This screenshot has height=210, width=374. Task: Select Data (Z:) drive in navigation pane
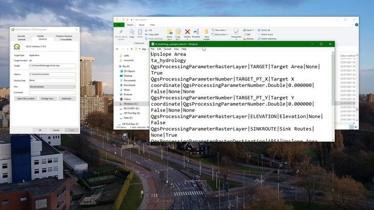126,118
